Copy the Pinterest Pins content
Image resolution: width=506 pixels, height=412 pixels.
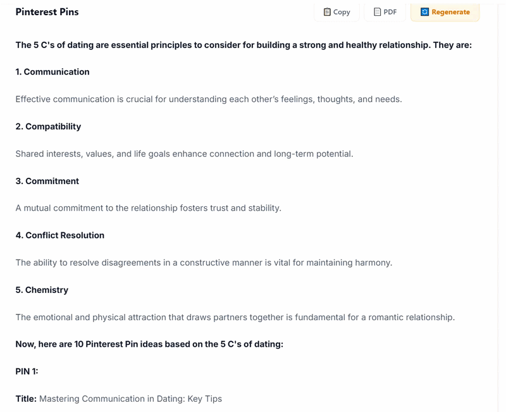[336, 12]
